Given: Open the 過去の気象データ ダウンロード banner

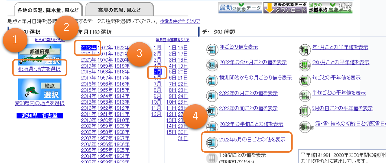Looking at the screenshot, I should click(x=285, y=8).
